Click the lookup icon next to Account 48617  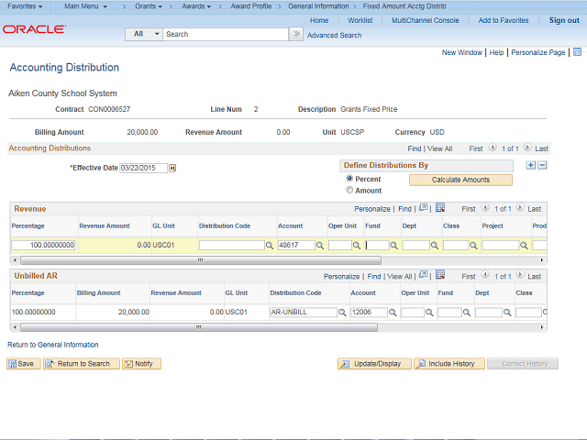tap(320, 246)
